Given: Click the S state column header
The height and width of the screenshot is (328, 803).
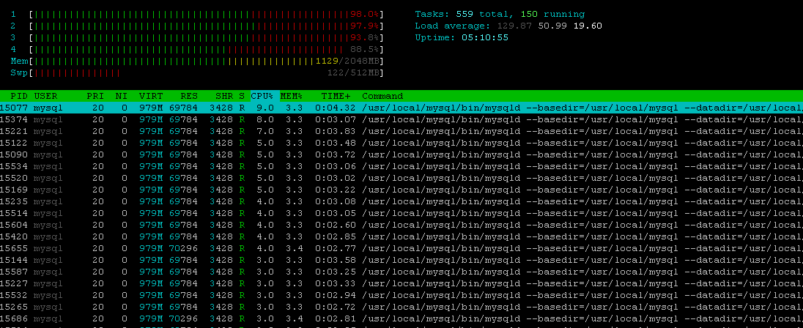Looking at the screenshot, I should pyautogui.click(x=242, y=96).
